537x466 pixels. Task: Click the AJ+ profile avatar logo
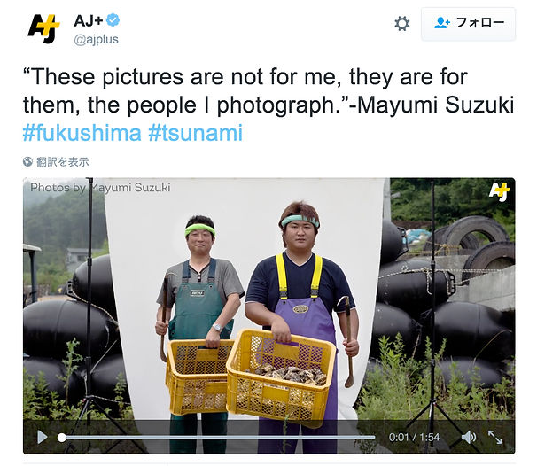click(43, 28)
